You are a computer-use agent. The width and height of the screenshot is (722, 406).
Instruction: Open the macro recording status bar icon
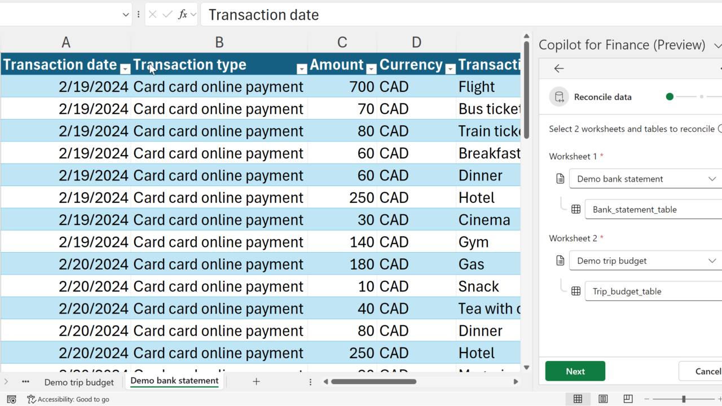(11, 399)
